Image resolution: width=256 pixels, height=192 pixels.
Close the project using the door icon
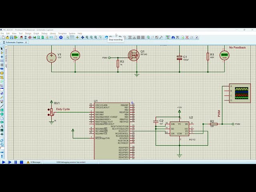pyautogui.click(x=16, y=38)
